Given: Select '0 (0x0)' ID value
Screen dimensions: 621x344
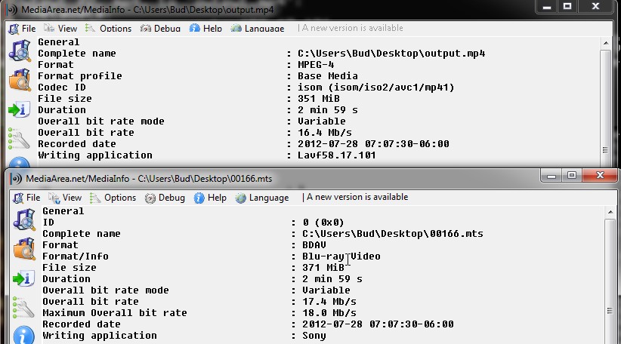Looking at the screenshot, I should click(323, 223).
